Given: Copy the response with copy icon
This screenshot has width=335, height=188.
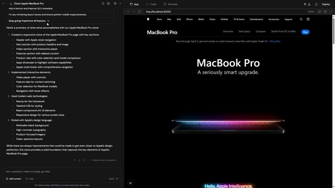Looking at the screenshot, I should click(74, 160).
